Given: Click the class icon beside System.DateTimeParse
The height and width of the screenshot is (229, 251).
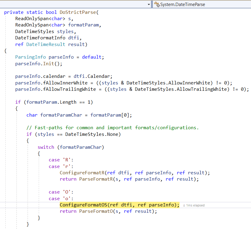Looking at the screenshot, I should [156, 4].
